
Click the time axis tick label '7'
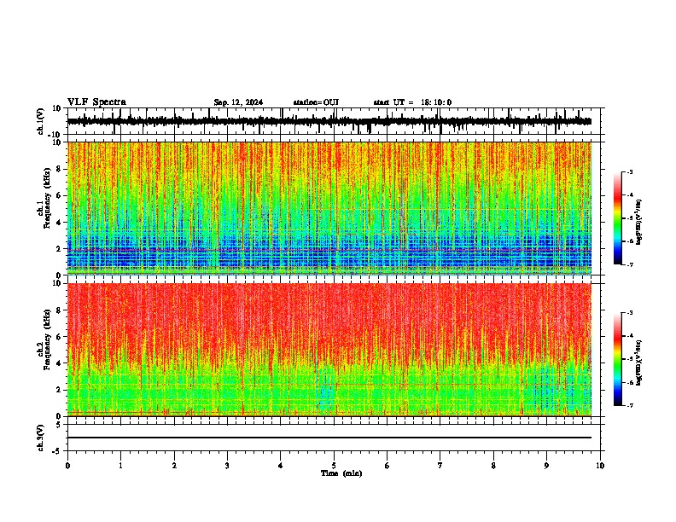click(440, 466)
